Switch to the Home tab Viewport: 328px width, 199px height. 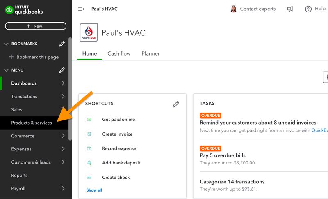tap(89, 54)
